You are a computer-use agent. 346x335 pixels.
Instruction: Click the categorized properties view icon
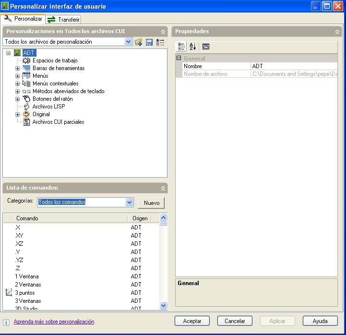coord(181,47)
